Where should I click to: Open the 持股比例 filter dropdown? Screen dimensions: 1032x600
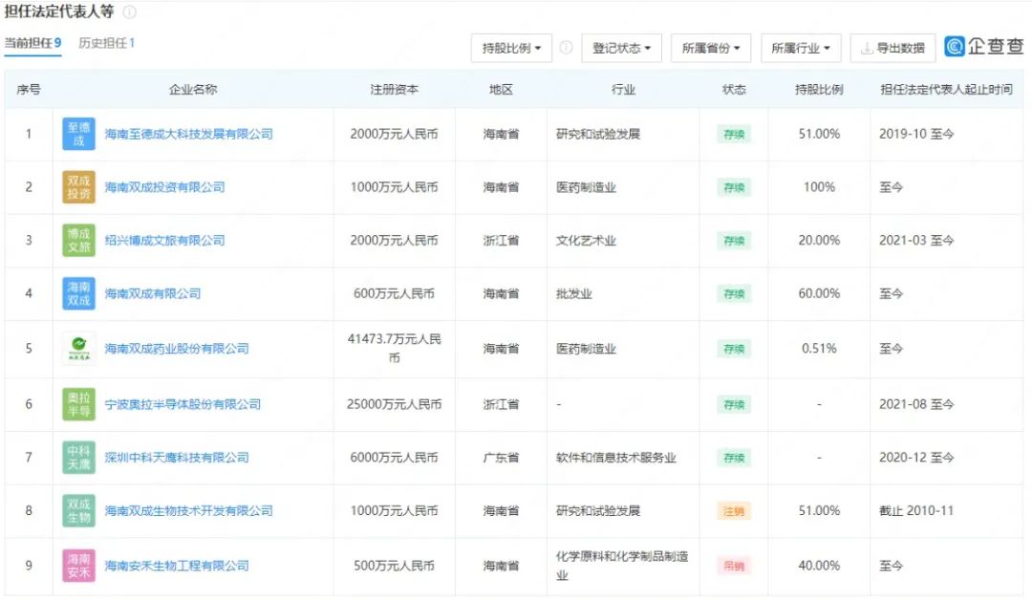pyautogui.click(x=511, y=48)
